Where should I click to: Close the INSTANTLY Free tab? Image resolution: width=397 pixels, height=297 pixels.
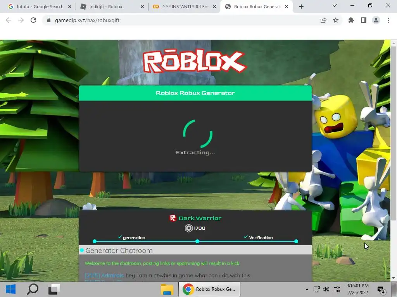[x=214, y=7]
